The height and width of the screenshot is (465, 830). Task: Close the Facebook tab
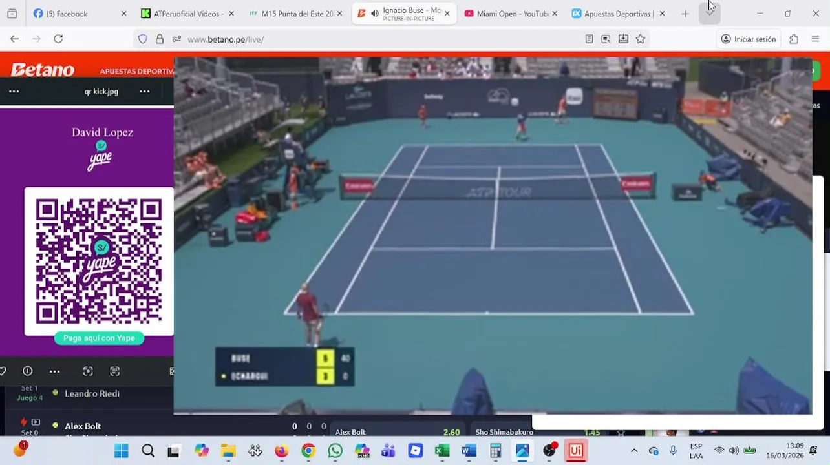pyautogui.click(x=124, y=14)
